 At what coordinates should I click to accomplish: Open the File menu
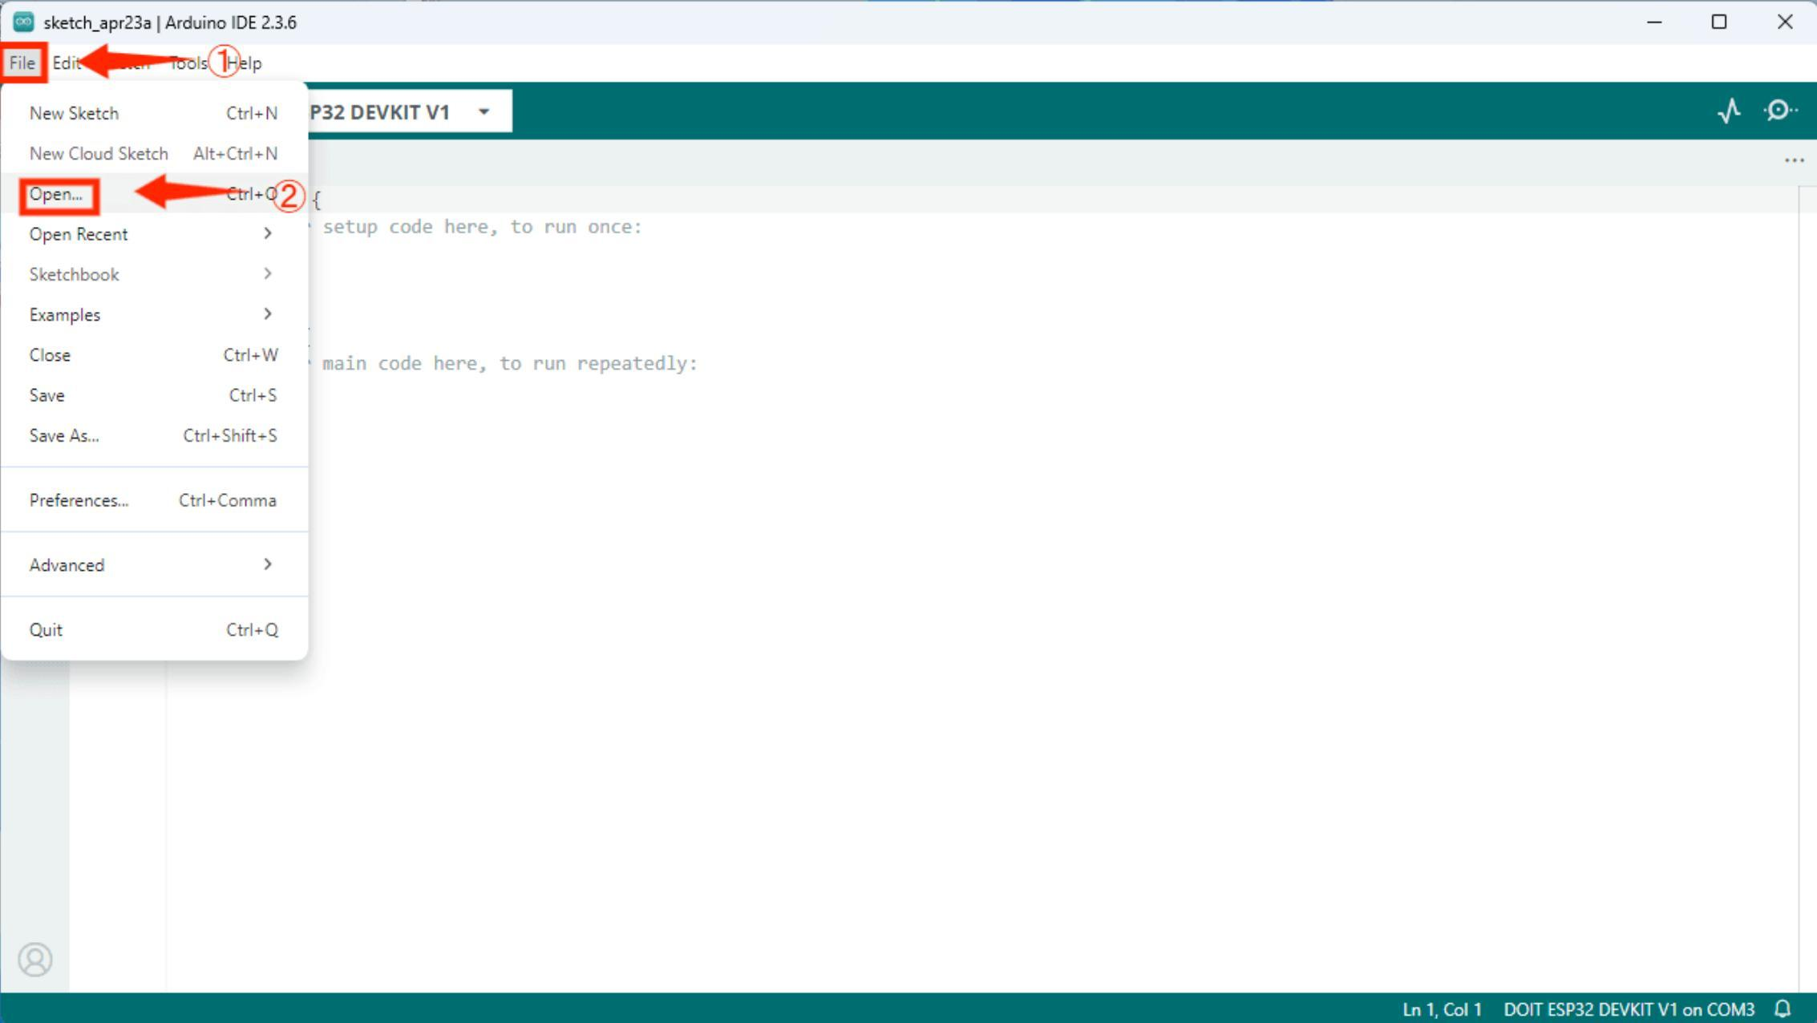click(x=22, y=63)
